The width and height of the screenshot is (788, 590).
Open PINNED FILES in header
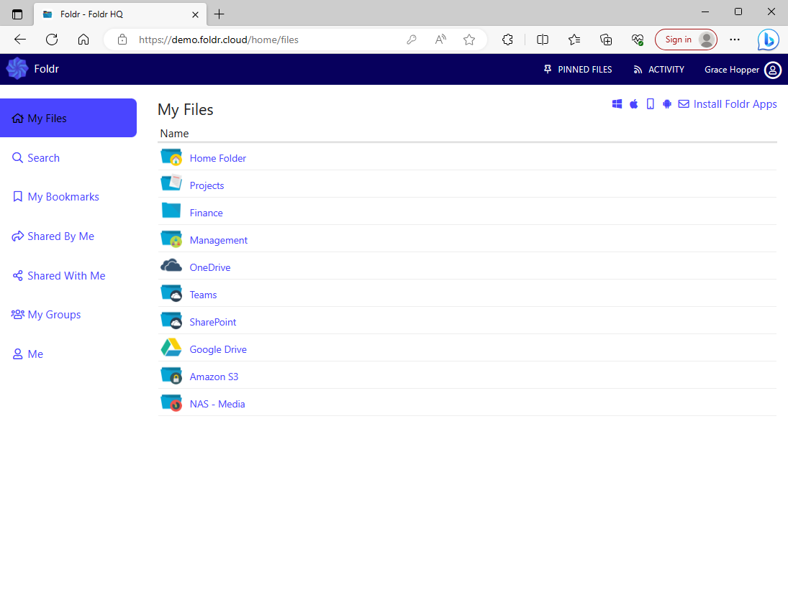578,70
